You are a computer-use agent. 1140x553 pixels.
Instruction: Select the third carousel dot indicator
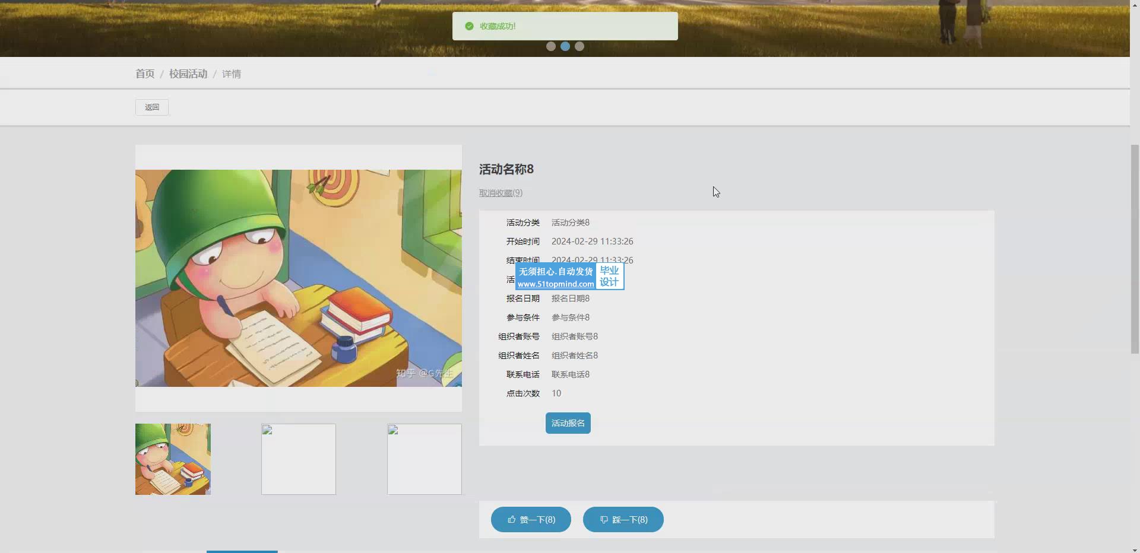click(x=579, y=46)
